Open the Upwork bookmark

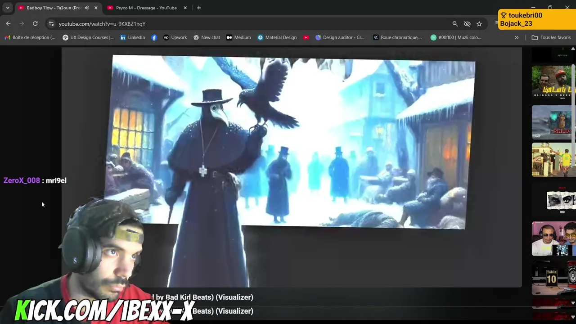point(175,37)
